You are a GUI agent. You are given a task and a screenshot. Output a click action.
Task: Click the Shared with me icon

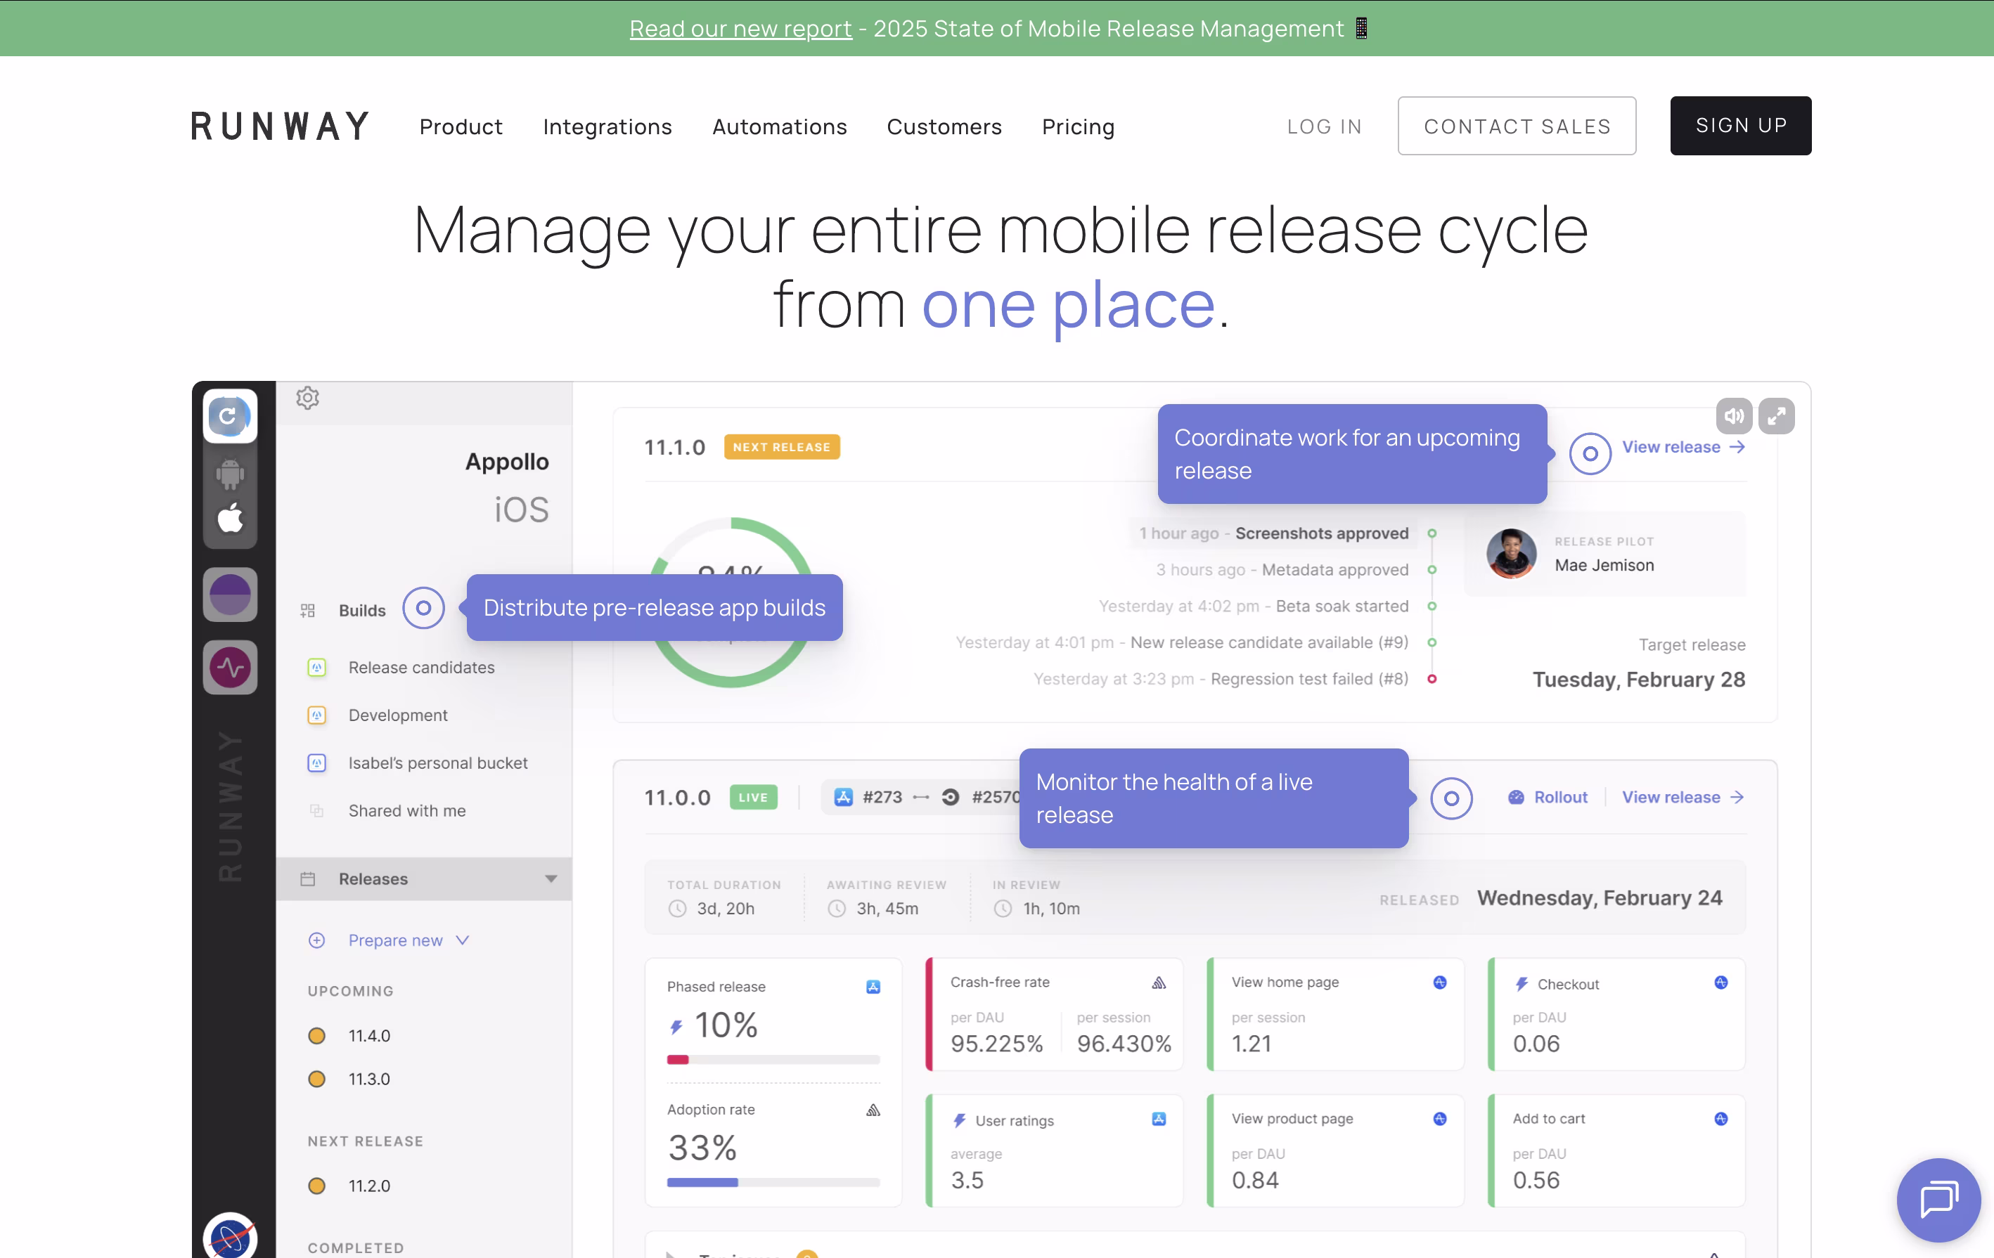click(x=316, y=811)
